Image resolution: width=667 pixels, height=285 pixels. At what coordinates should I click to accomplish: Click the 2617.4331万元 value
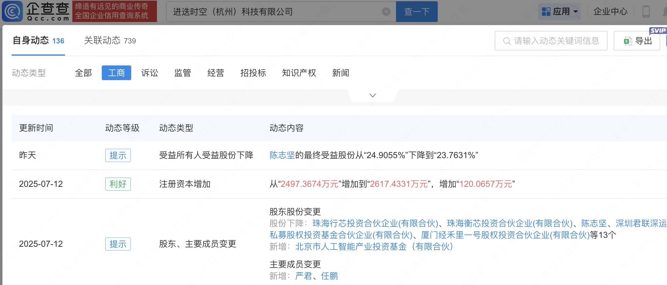[x=399, y=184]
